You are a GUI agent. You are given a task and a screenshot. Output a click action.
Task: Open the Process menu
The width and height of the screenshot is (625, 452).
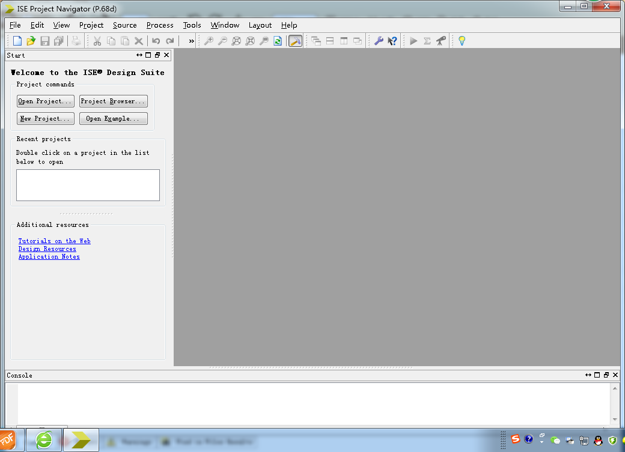click(160, 25)
